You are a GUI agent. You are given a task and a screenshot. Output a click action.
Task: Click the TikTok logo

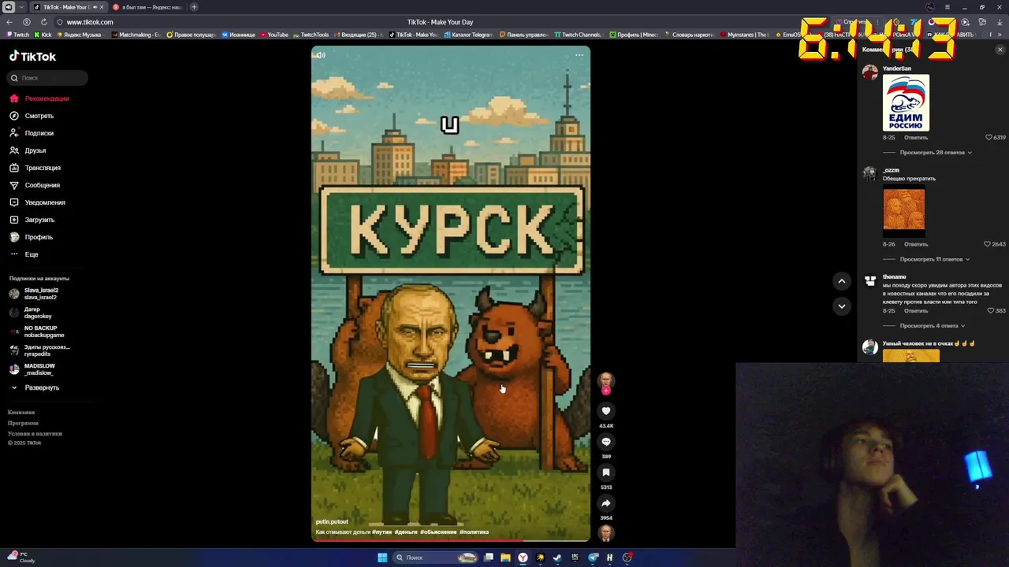[x=33, y=57]
